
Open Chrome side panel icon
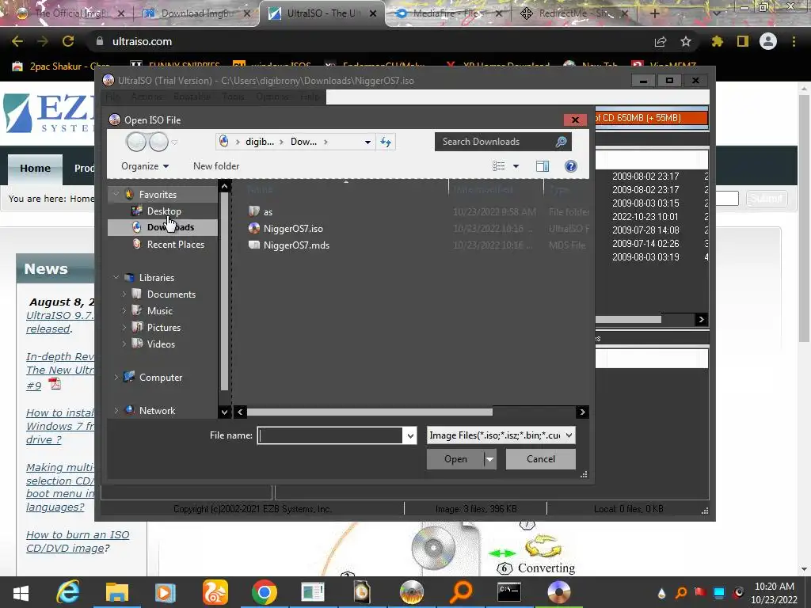(x=743, y=41)
